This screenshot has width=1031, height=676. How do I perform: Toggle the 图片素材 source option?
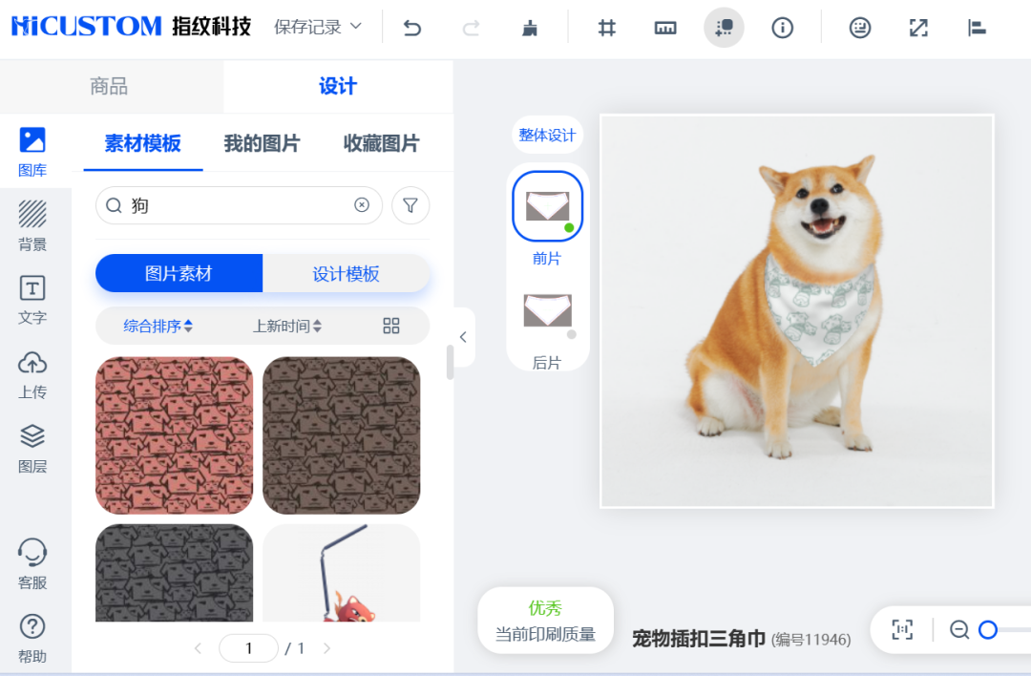click(x=179, y=273)
